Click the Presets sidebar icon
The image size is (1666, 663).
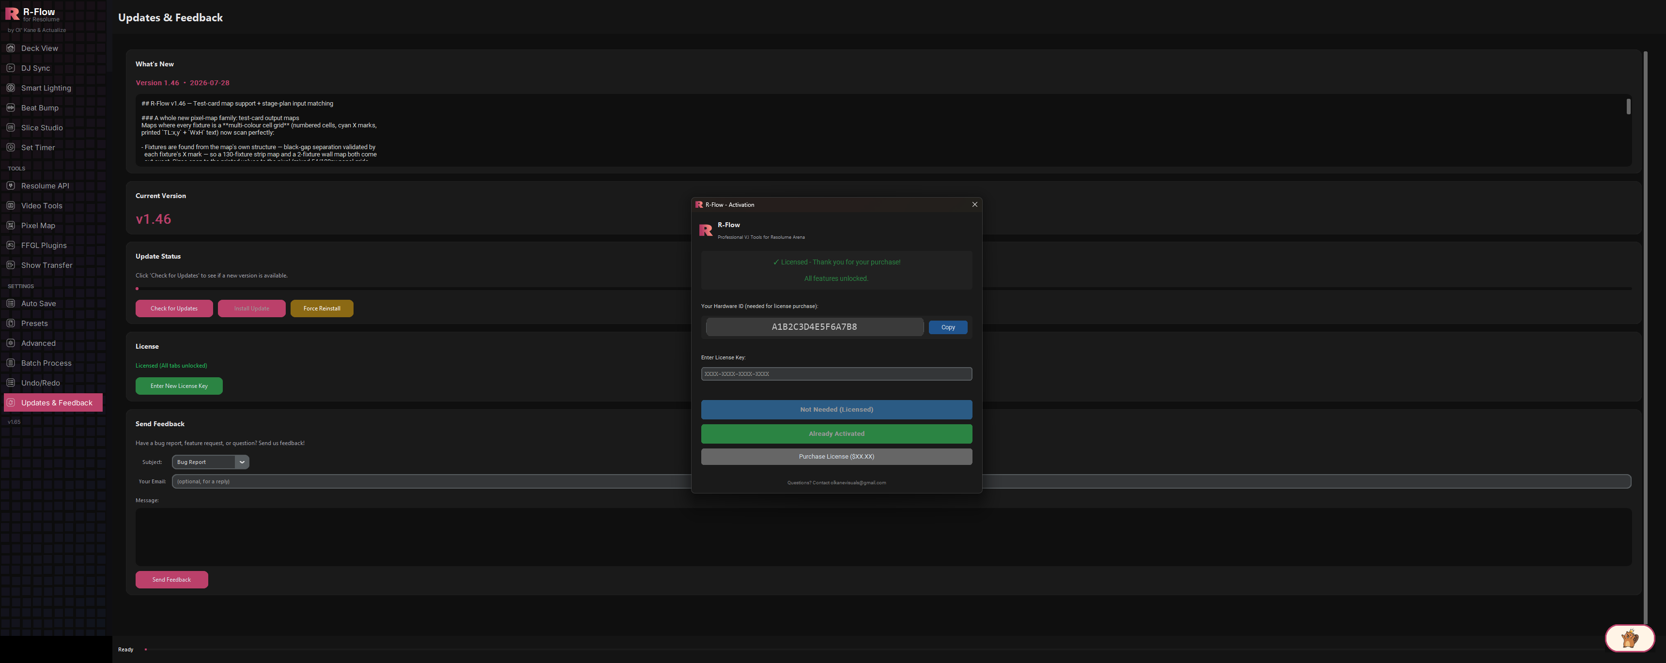(10, 324)
